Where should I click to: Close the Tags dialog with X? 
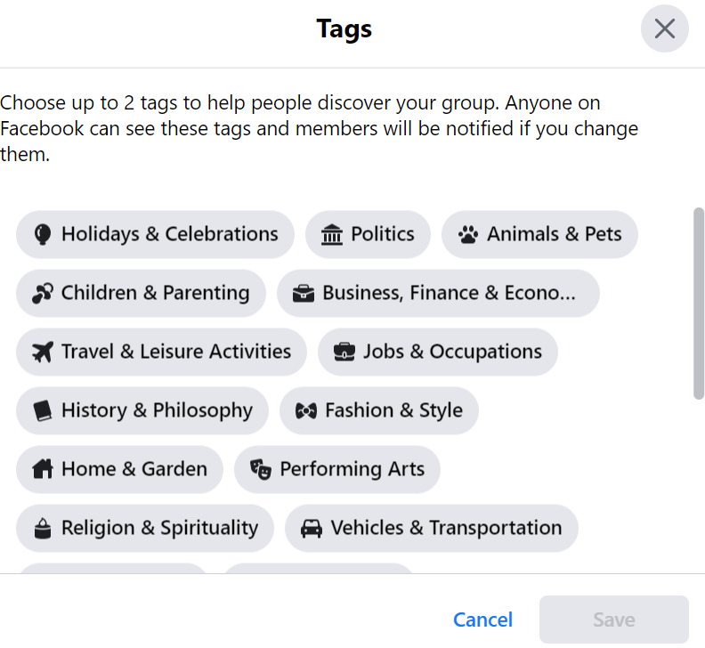click(664, 28)
